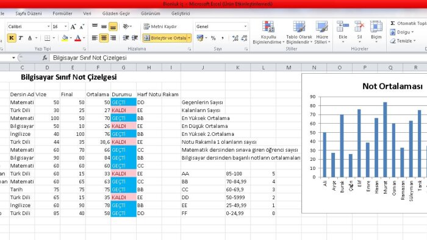The width and height of the screenshot is (427, 240).
Task: Open Hizalama dialog launcher
Action: (x=189, y=49)
